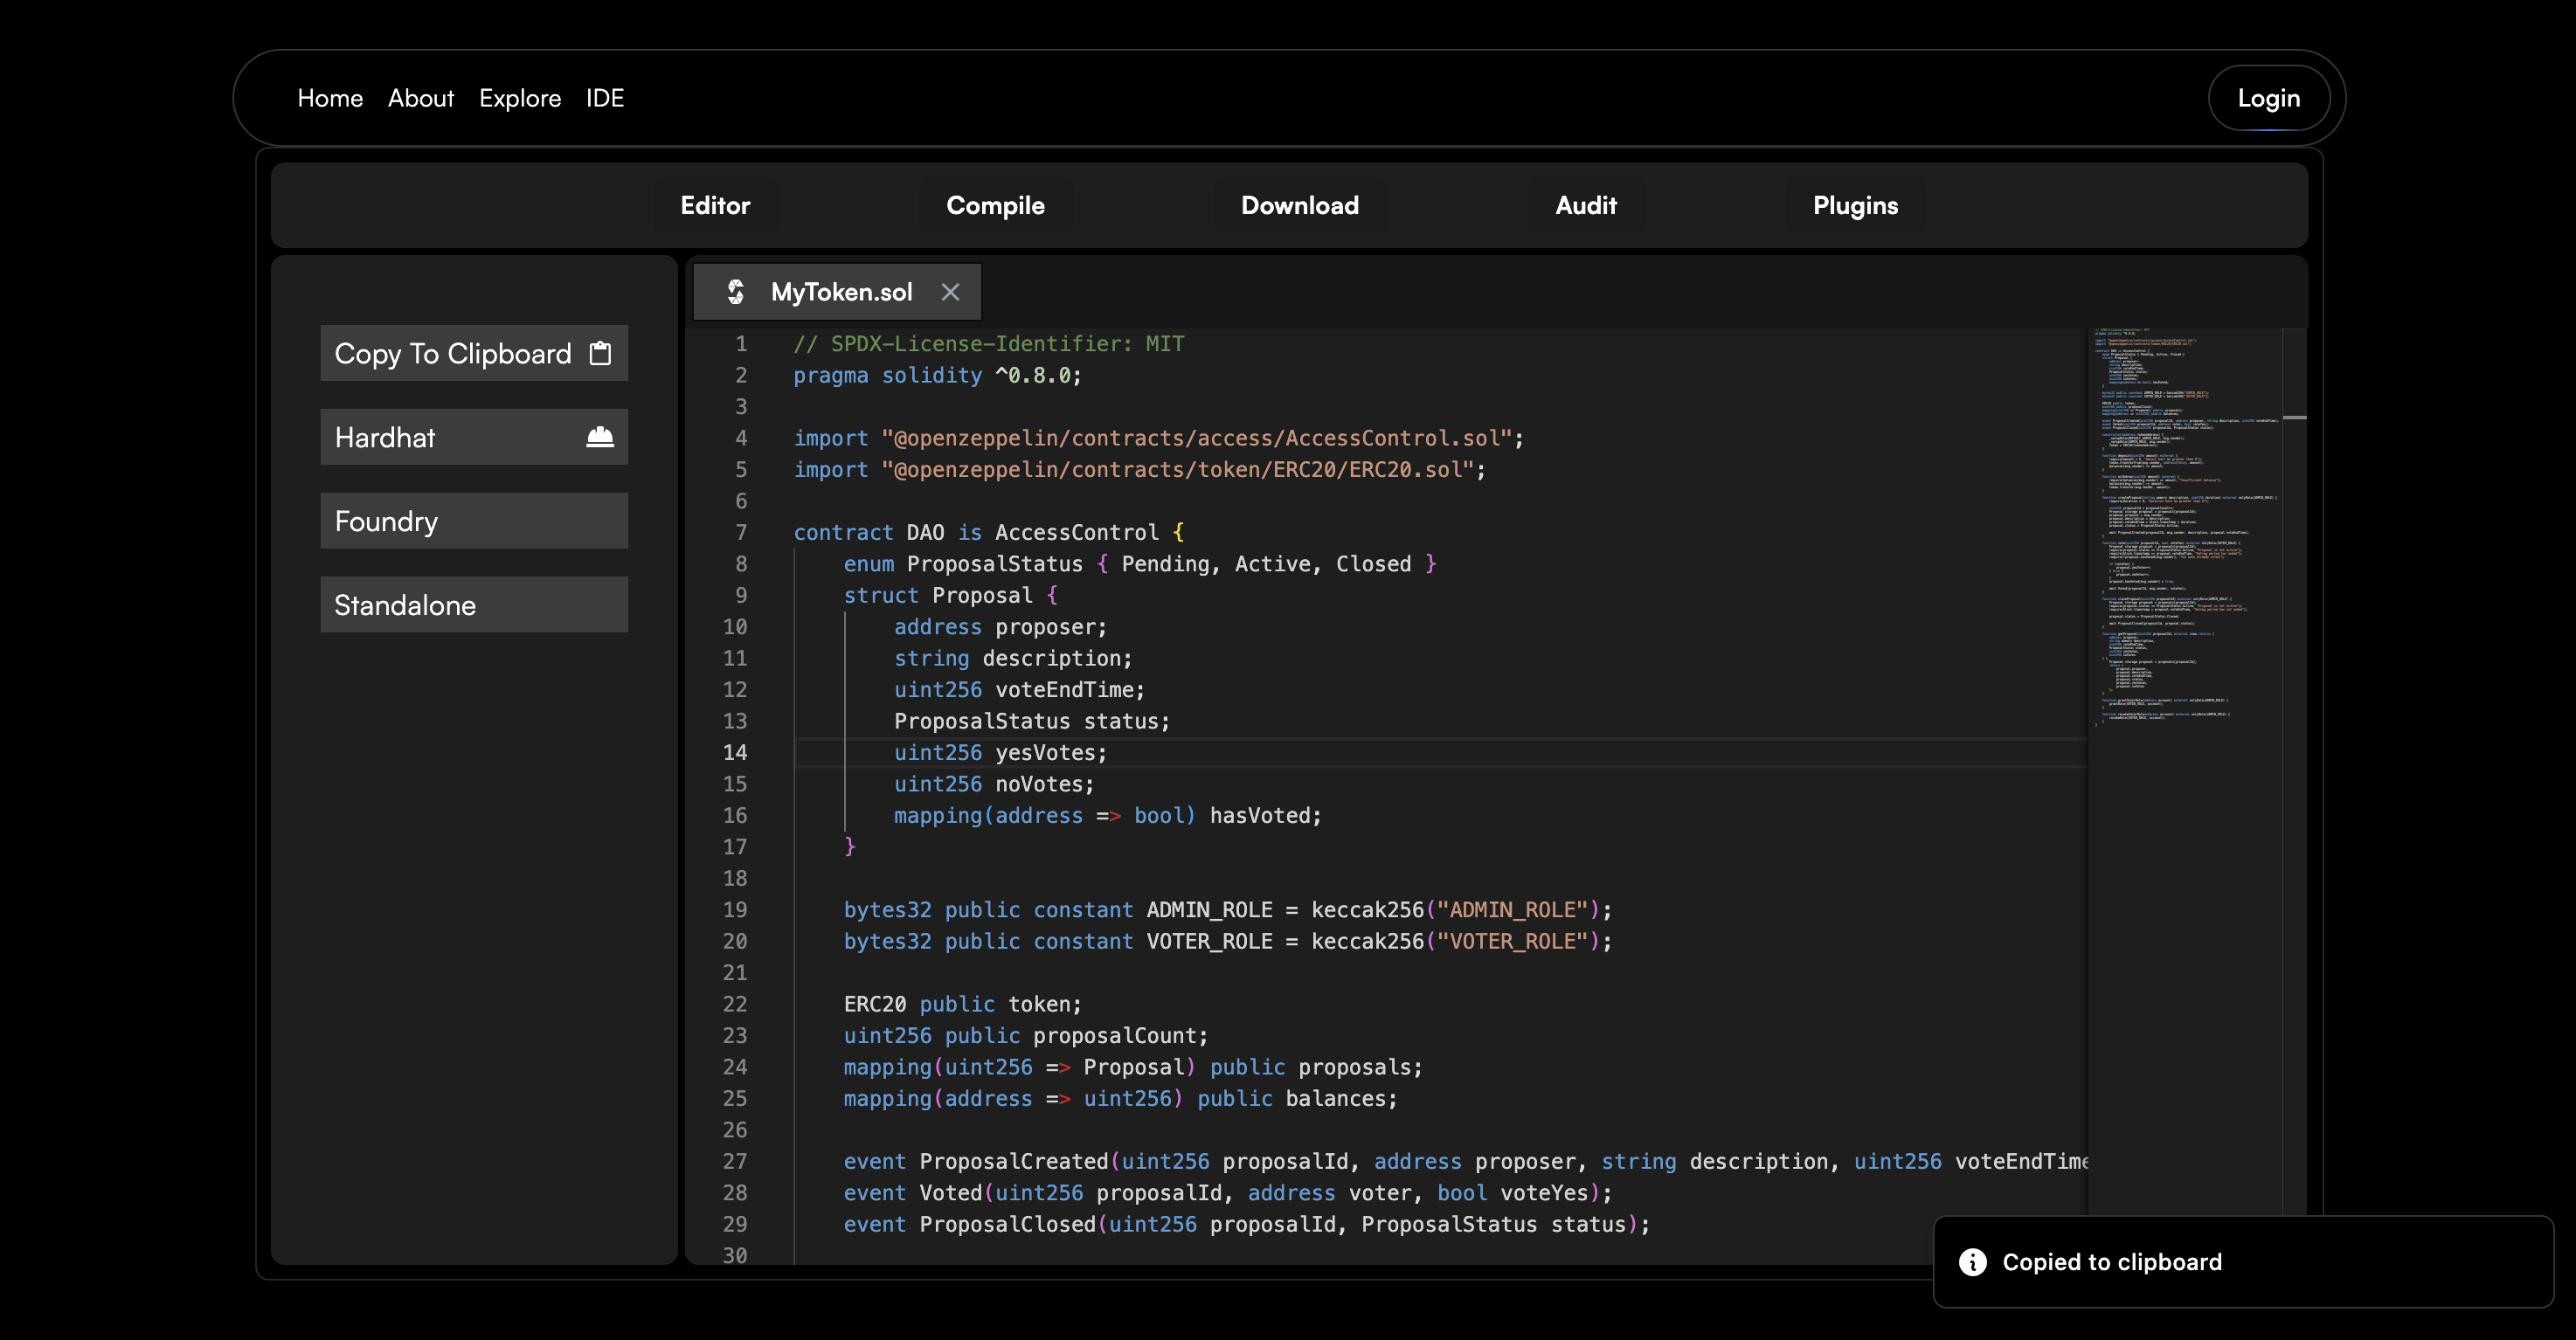The height and width of the screenshot is (1340, 2576).
Task: Click the info icon in the Copied toast
Action: click(1972, 1262)
